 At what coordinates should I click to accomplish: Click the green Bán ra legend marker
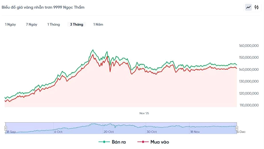click(104, 142)
